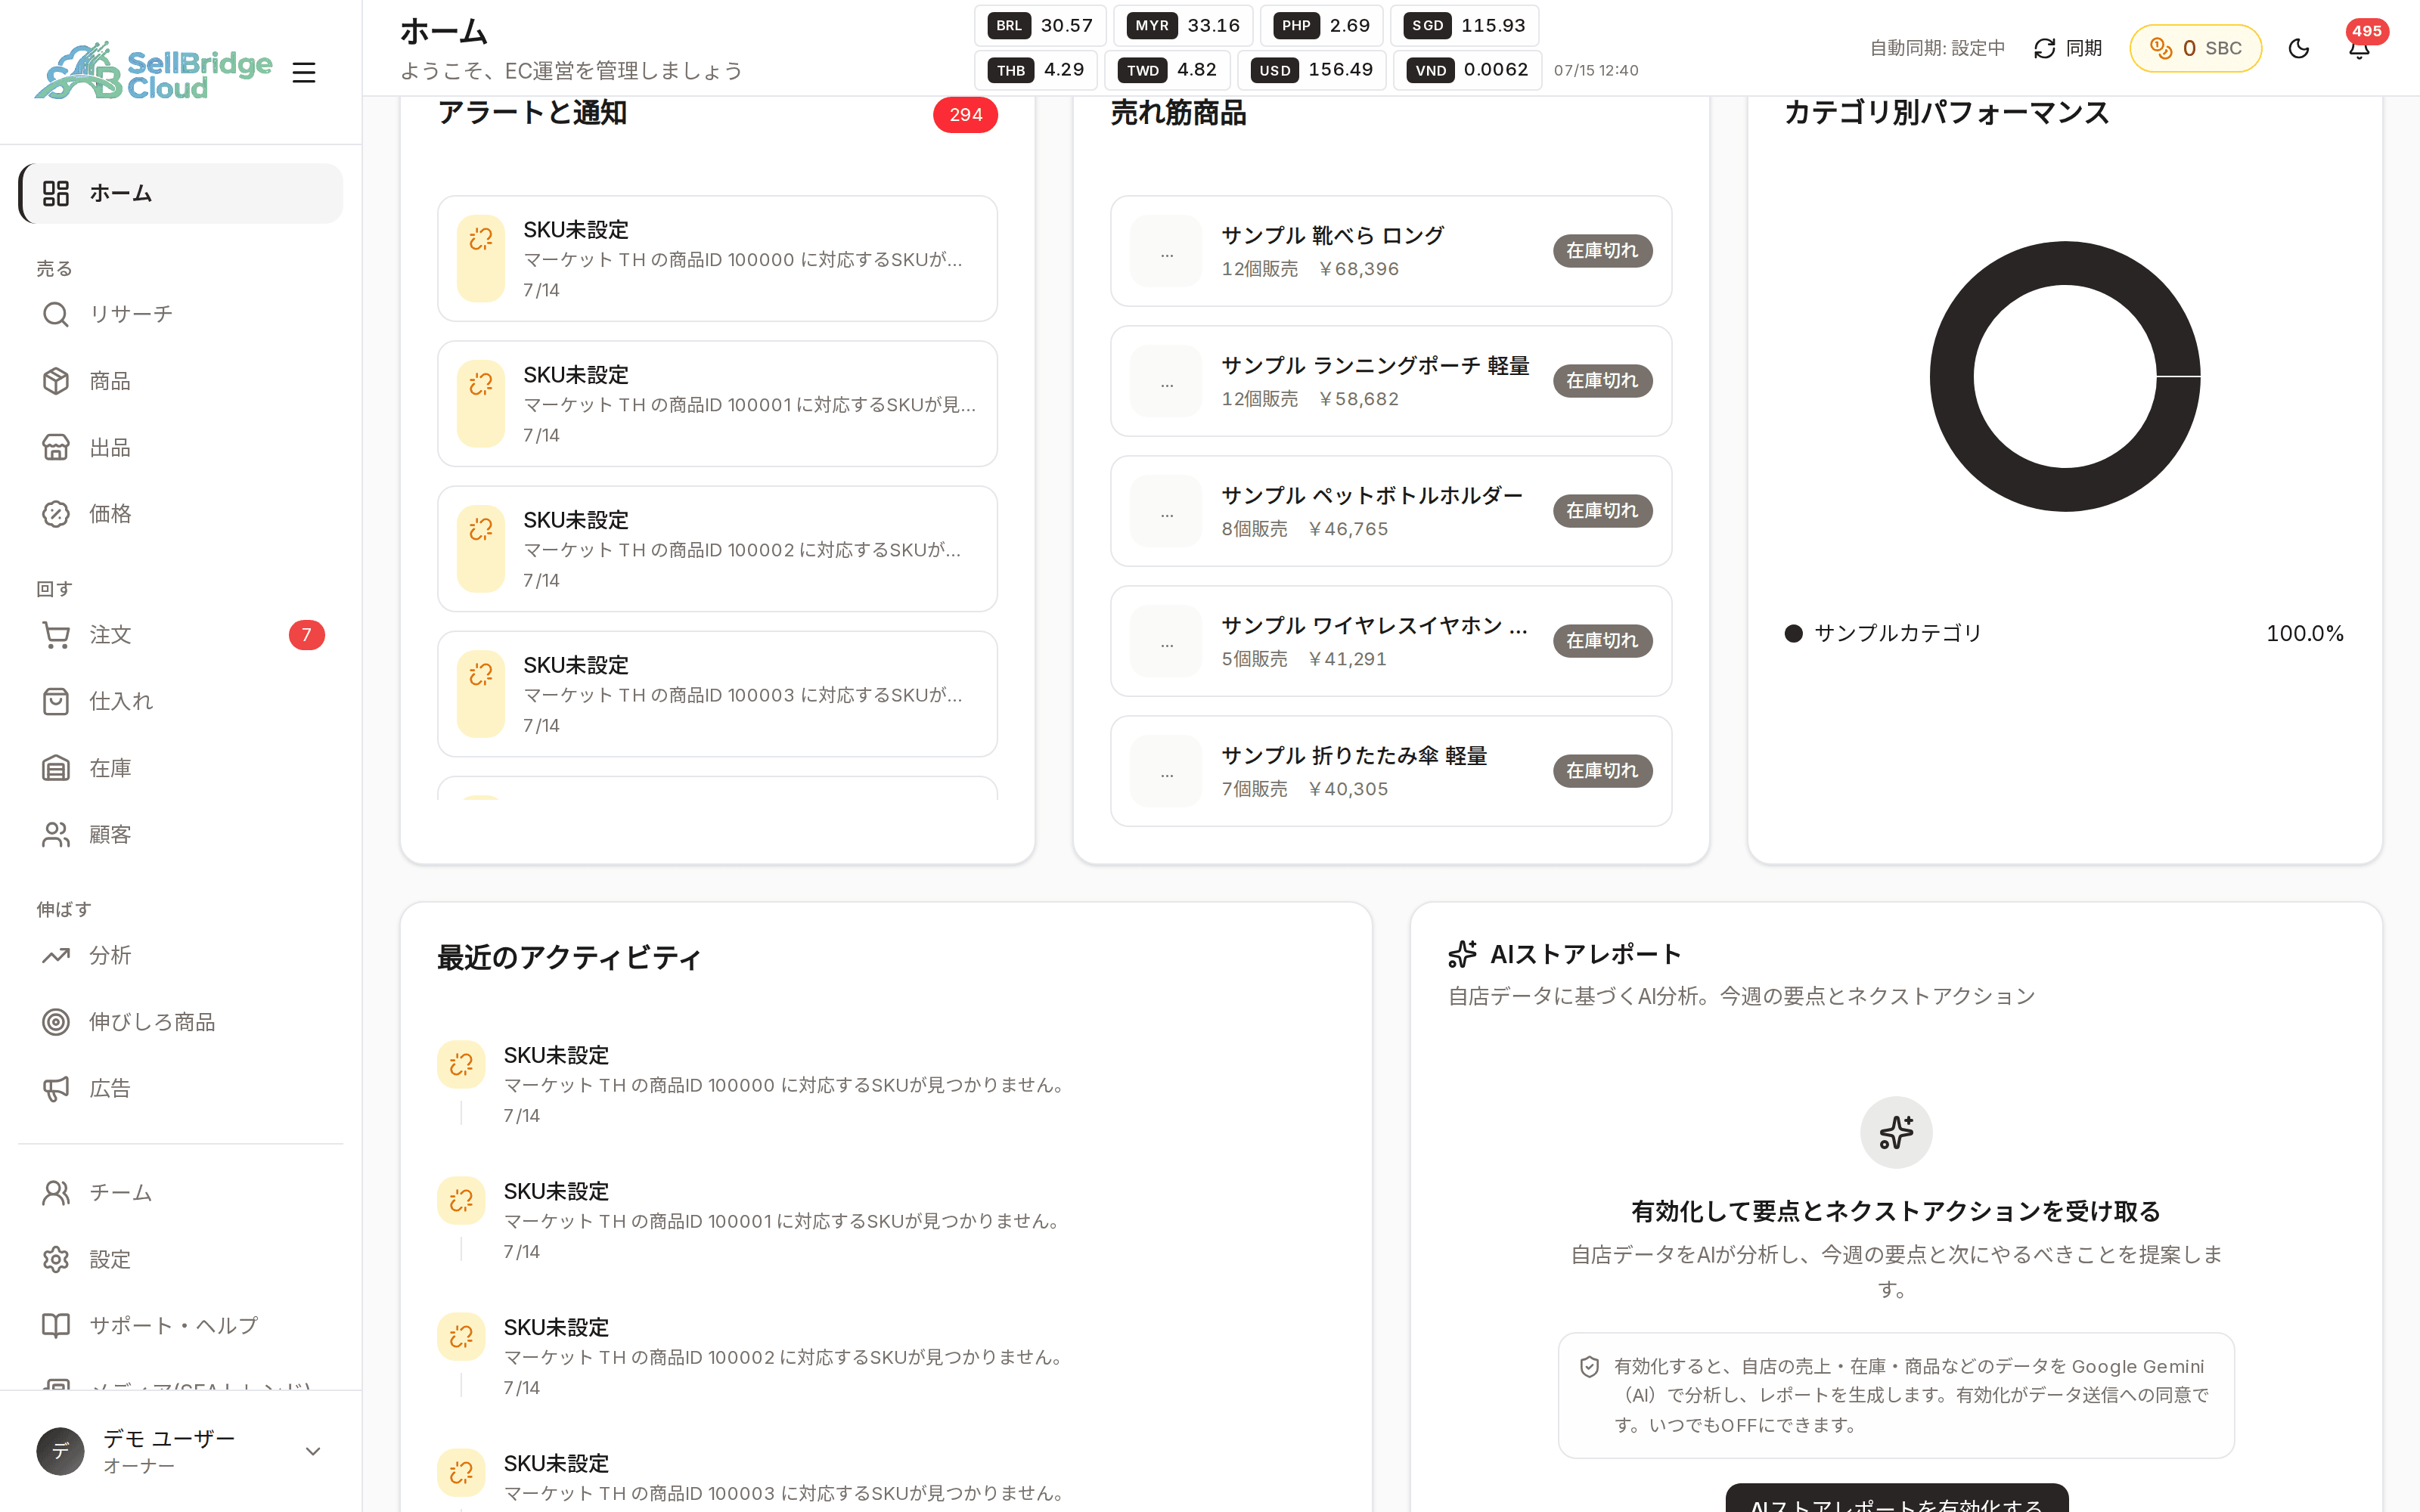Click AIストアレポートを有効化する button
Image resolution: width=2420 pixels, height=1512 pixels.
1896,1499
